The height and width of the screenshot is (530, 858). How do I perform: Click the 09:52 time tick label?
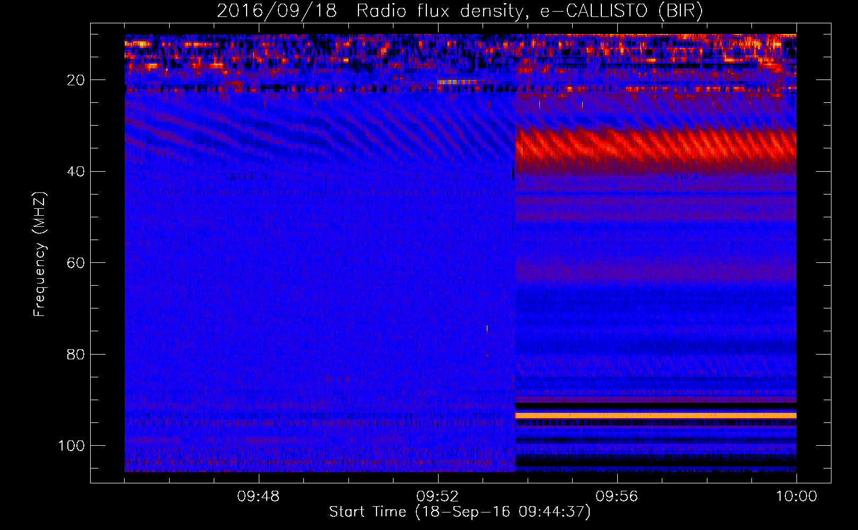pyautogui.click(x=437, y=497)
